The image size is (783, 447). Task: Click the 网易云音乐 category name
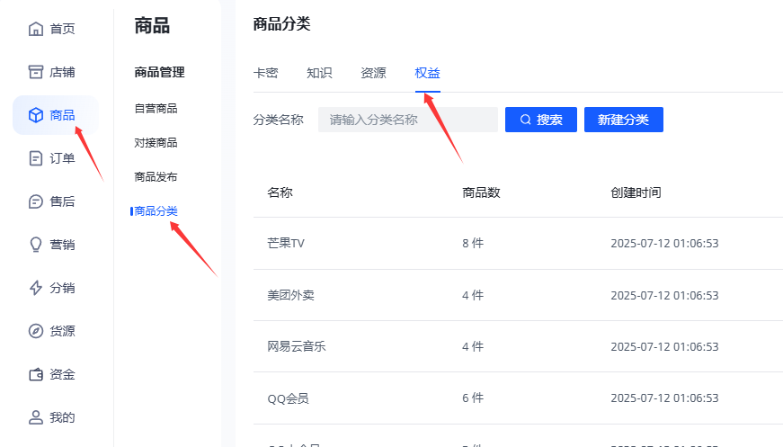[297, 346]
